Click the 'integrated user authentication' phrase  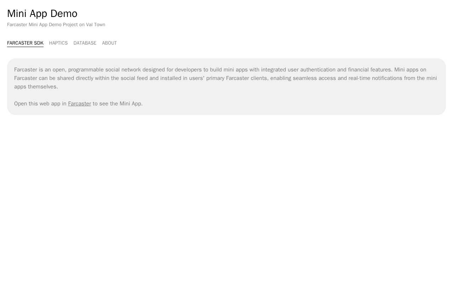click(298, 70)
